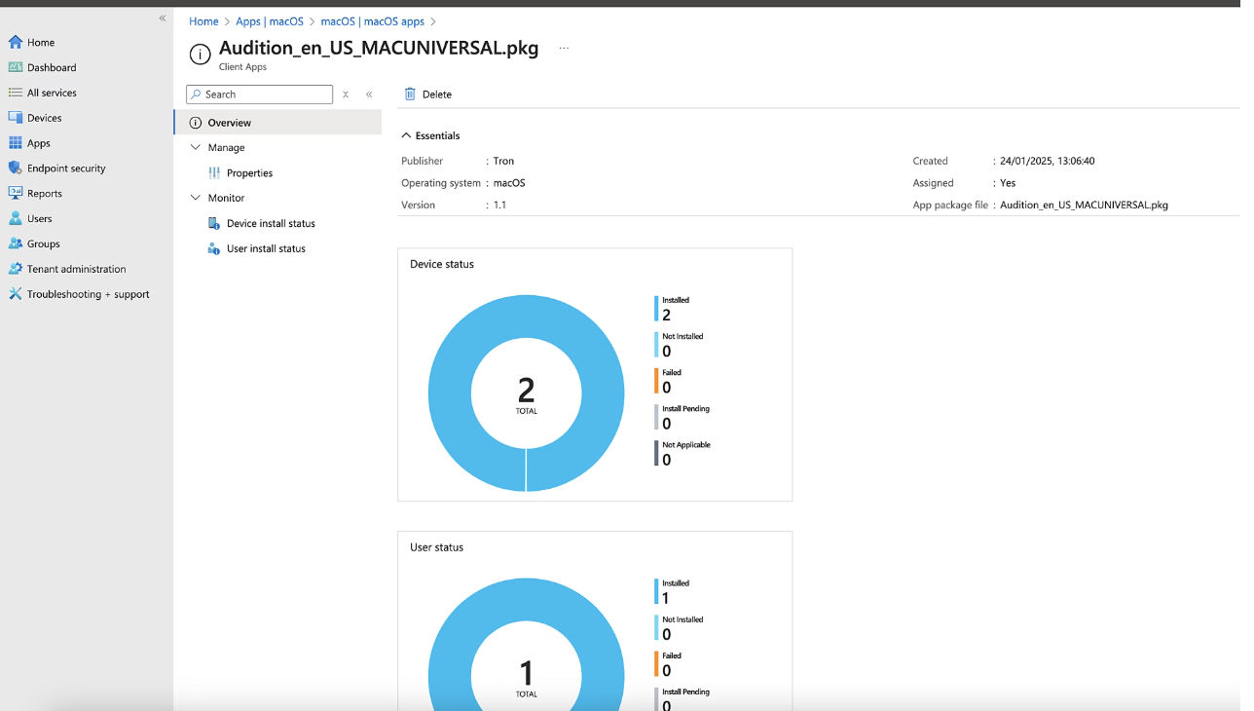Screen dimensions: 1254x711
Task: Click the Device install status icon
Action: [x=214, y=223]
